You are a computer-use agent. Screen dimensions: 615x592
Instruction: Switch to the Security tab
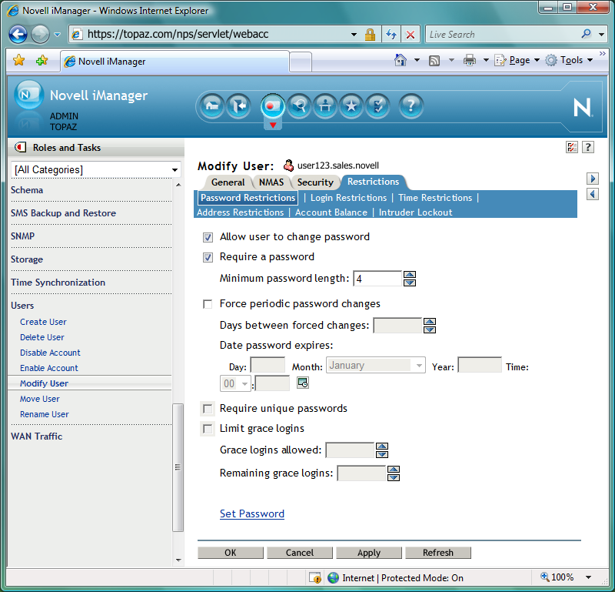(x=315, y=182)
